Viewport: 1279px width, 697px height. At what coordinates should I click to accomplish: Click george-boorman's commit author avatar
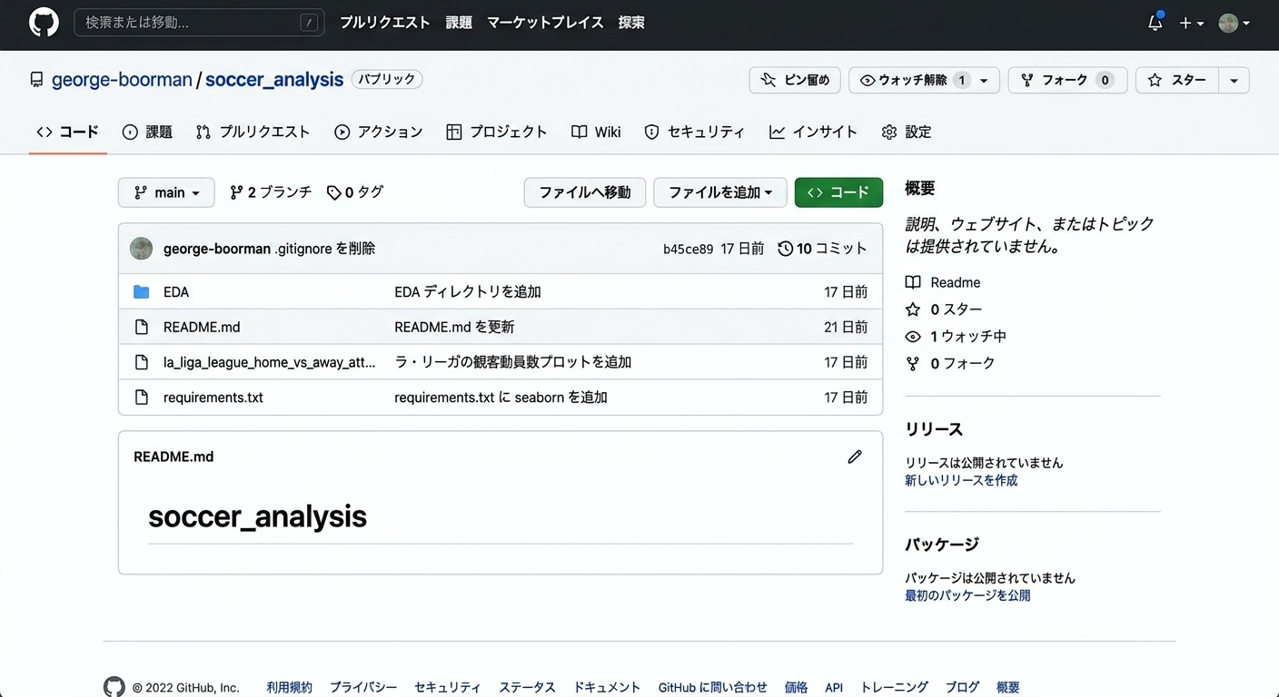pos(141,249)
